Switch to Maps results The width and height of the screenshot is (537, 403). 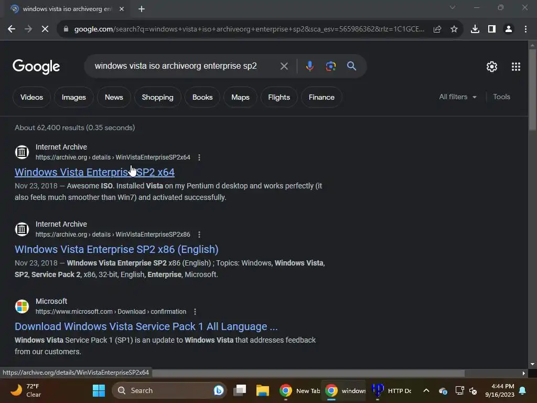(x=240, y=97)
